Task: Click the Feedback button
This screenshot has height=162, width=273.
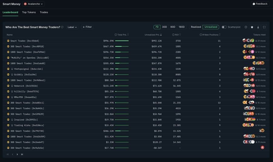Action: tap(260, 4)
